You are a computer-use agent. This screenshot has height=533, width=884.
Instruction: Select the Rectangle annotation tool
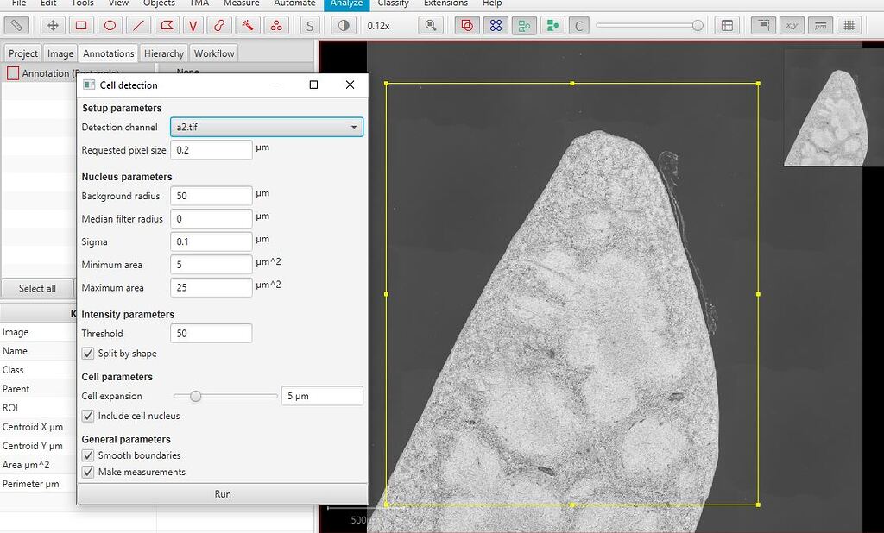coord(82,25)
